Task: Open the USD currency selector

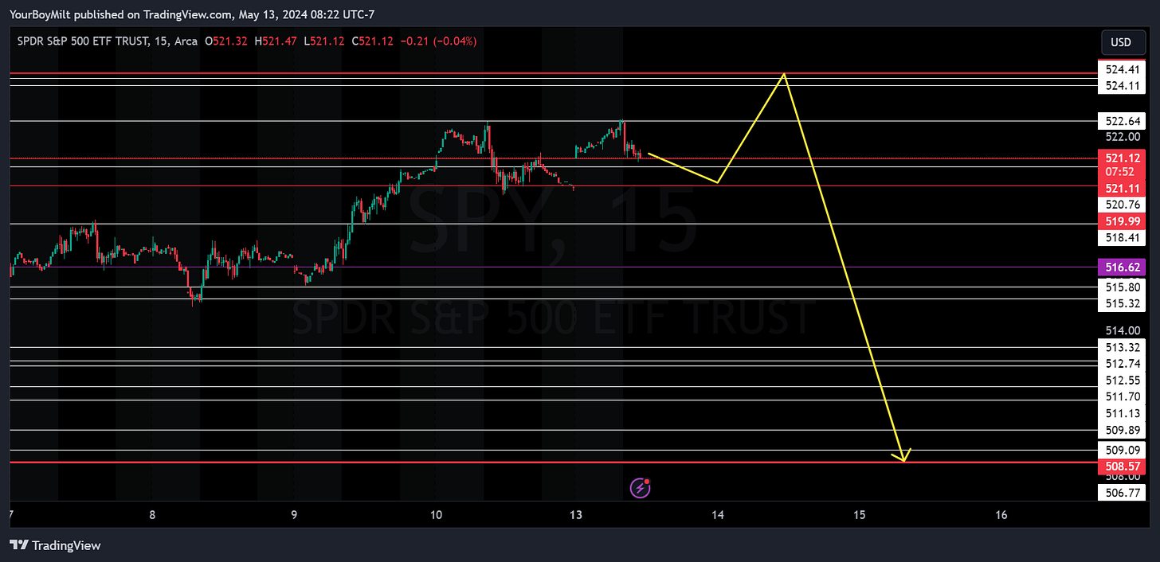Action: point(1122,41)
